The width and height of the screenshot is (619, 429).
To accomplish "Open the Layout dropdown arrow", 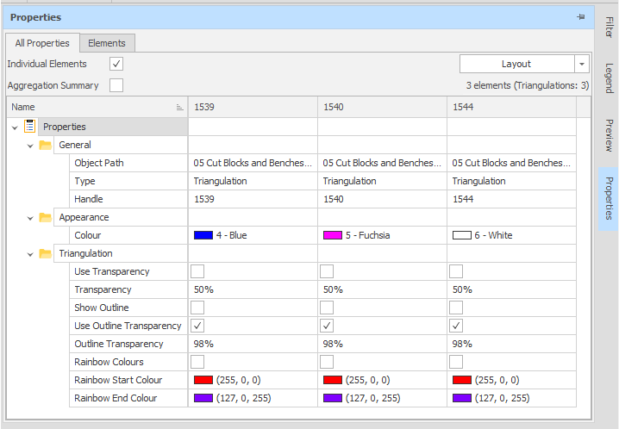I will [x=582, y=64].
